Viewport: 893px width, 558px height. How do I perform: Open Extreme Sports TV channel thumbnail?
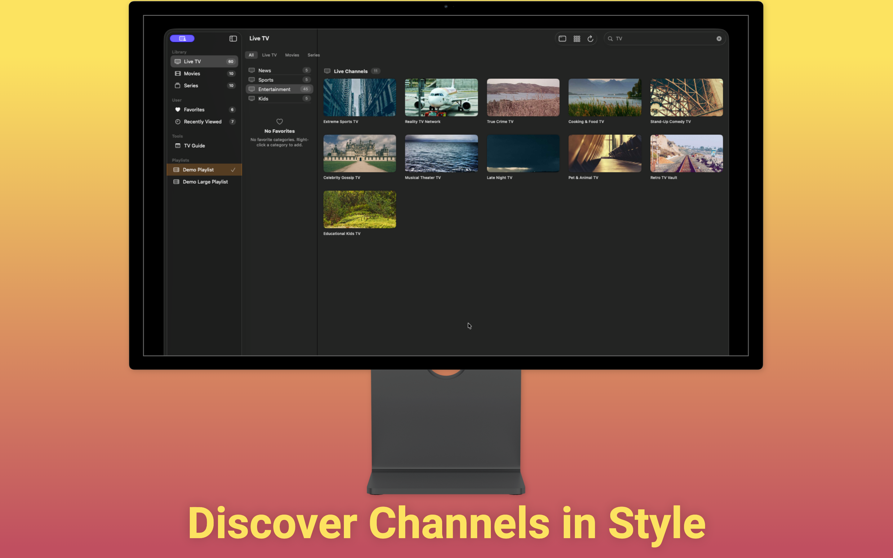[x=359, y=97]
